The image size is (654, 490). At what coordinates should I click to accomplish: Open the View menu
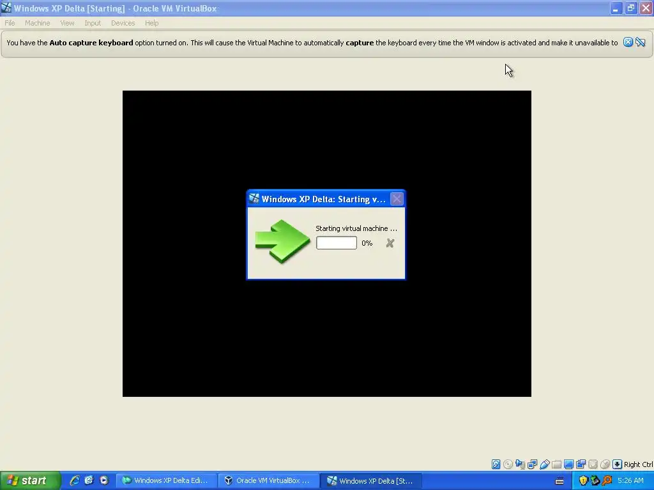[67, 23]
